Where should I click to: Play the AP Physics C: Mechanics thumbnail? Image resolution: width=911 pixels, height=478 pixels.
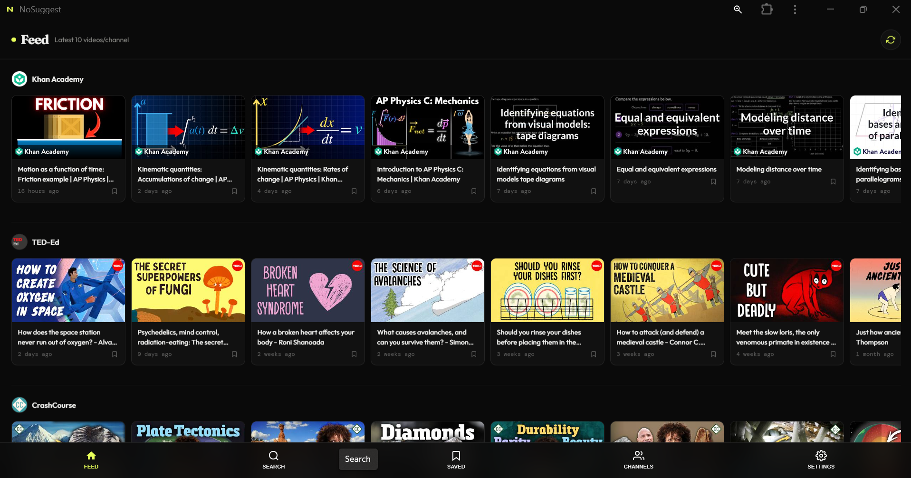[x=428, y=127]
